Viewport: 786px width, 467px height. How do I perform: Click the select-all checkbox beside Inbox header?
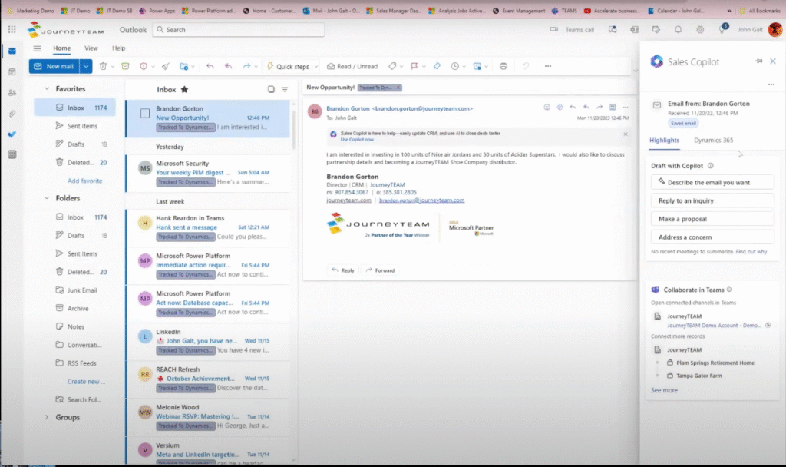(271, 90)
